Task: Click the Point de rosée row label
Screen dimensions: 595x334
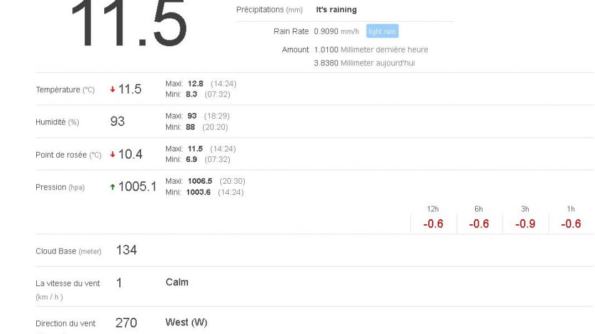Action: pos(68,155)
